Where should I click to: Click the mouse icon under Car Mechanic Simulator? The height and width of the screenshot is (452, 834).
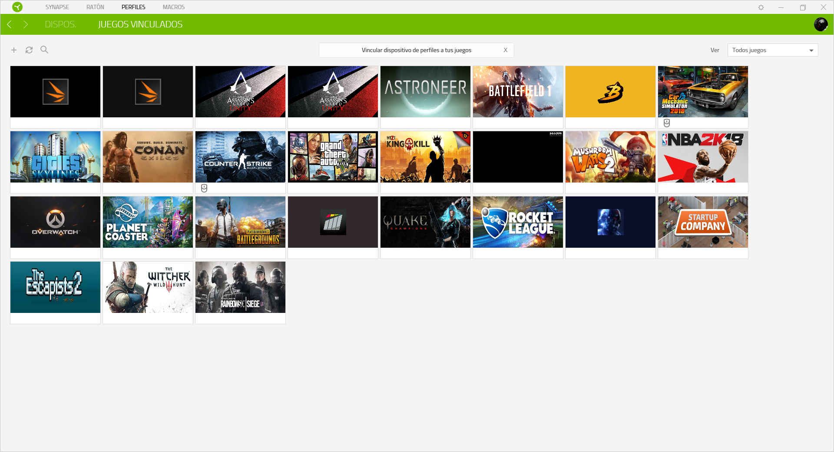coord(667,123)
